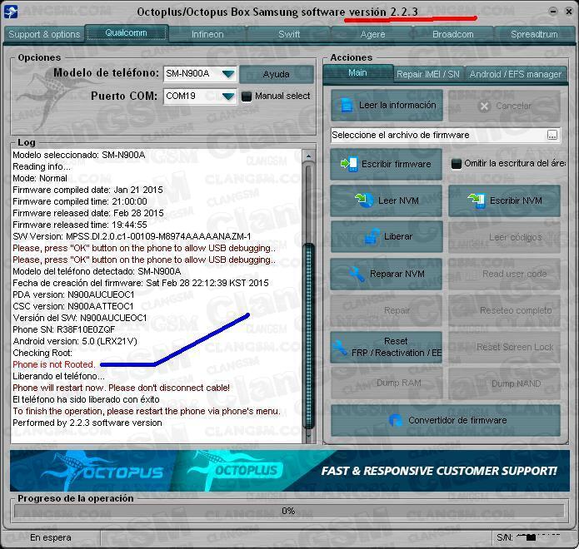Browse firmware file with the ... button
Screen dimensions: 579x549
[x=552, y=135]
